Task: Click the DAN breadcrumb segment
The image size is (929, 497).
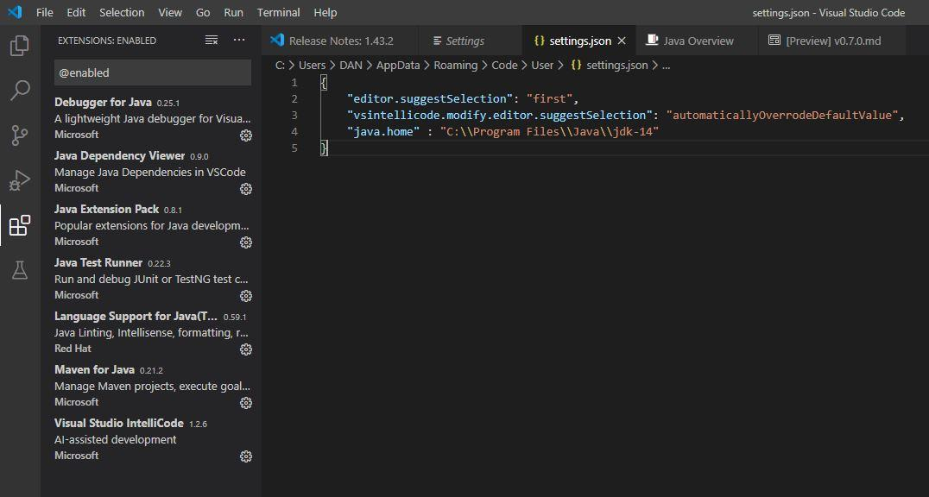Action: [351, 66]
